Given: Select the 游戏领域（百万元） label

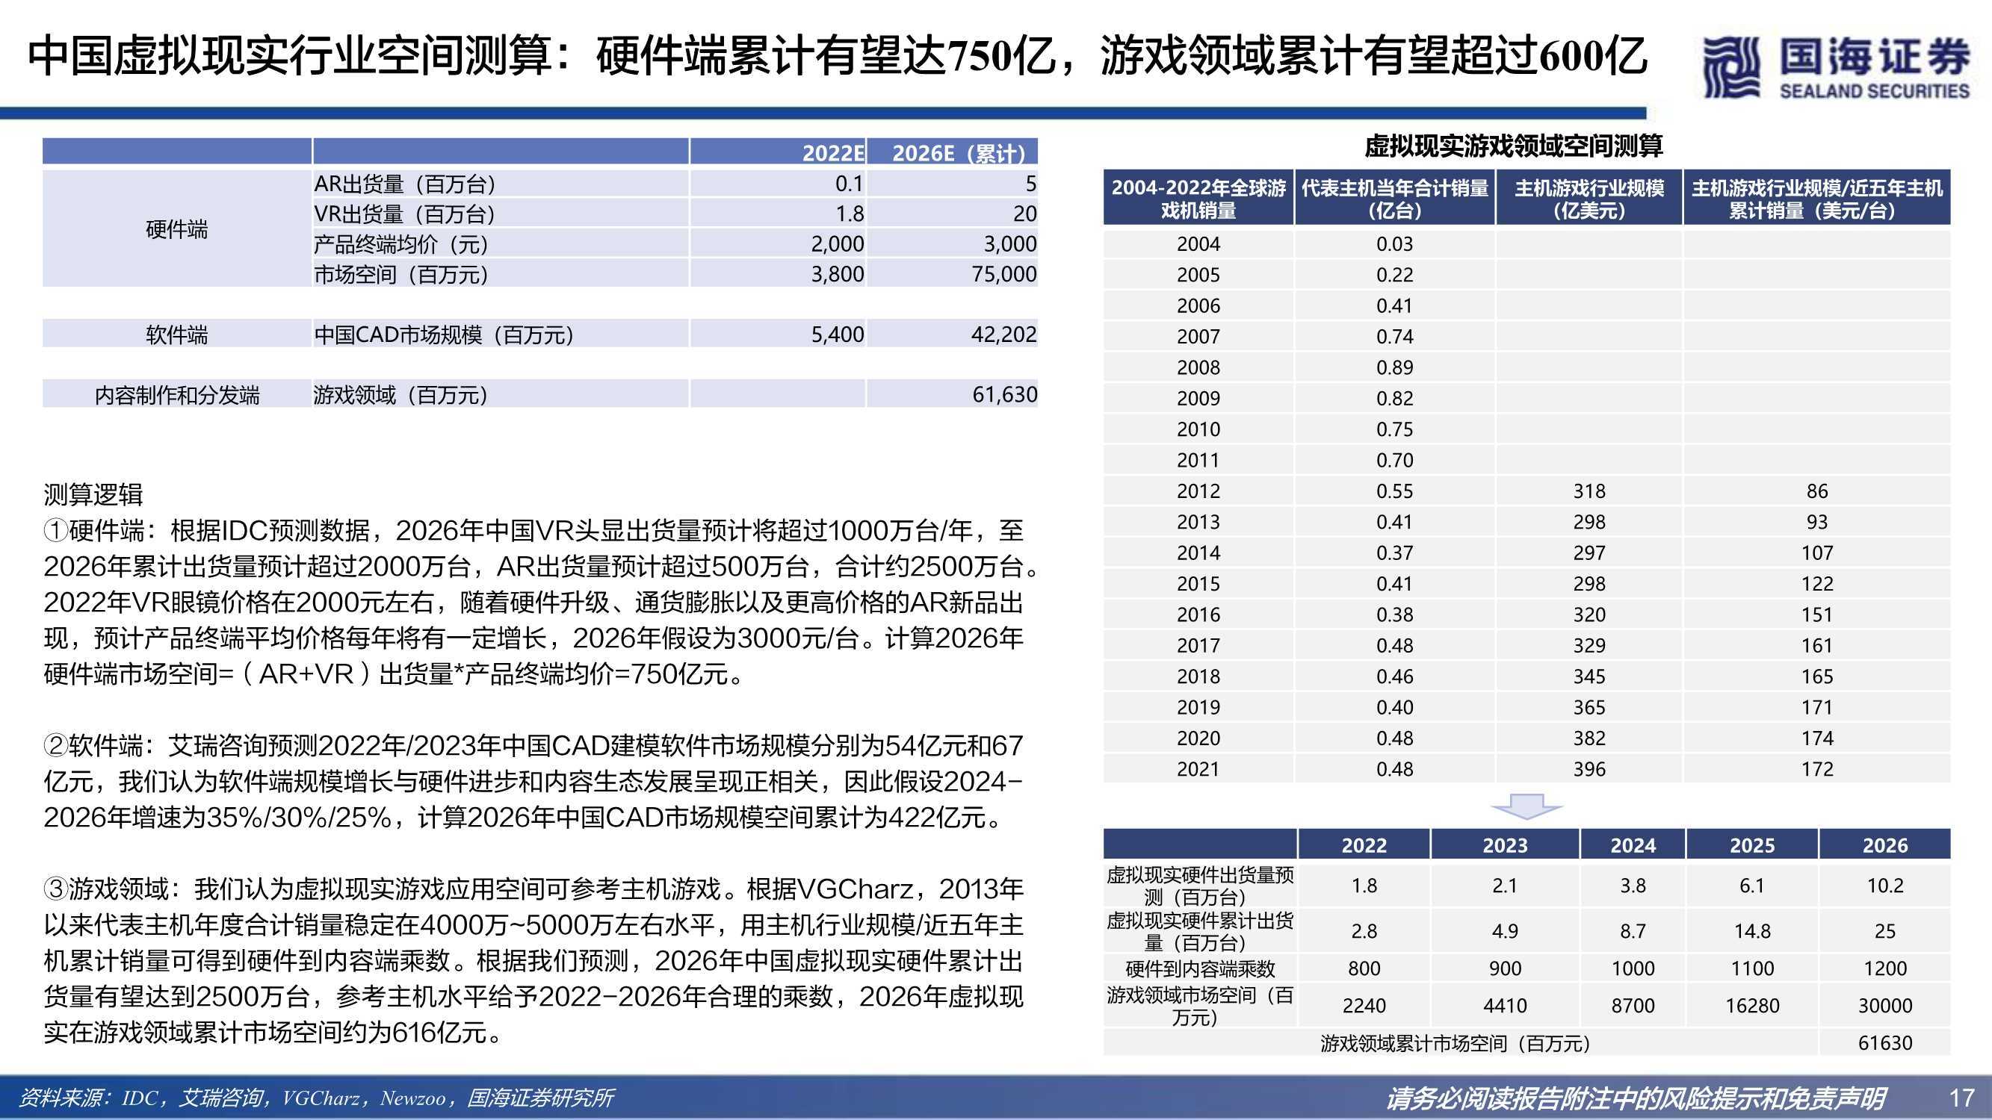Looking at the screenshot, I should 401,395.
